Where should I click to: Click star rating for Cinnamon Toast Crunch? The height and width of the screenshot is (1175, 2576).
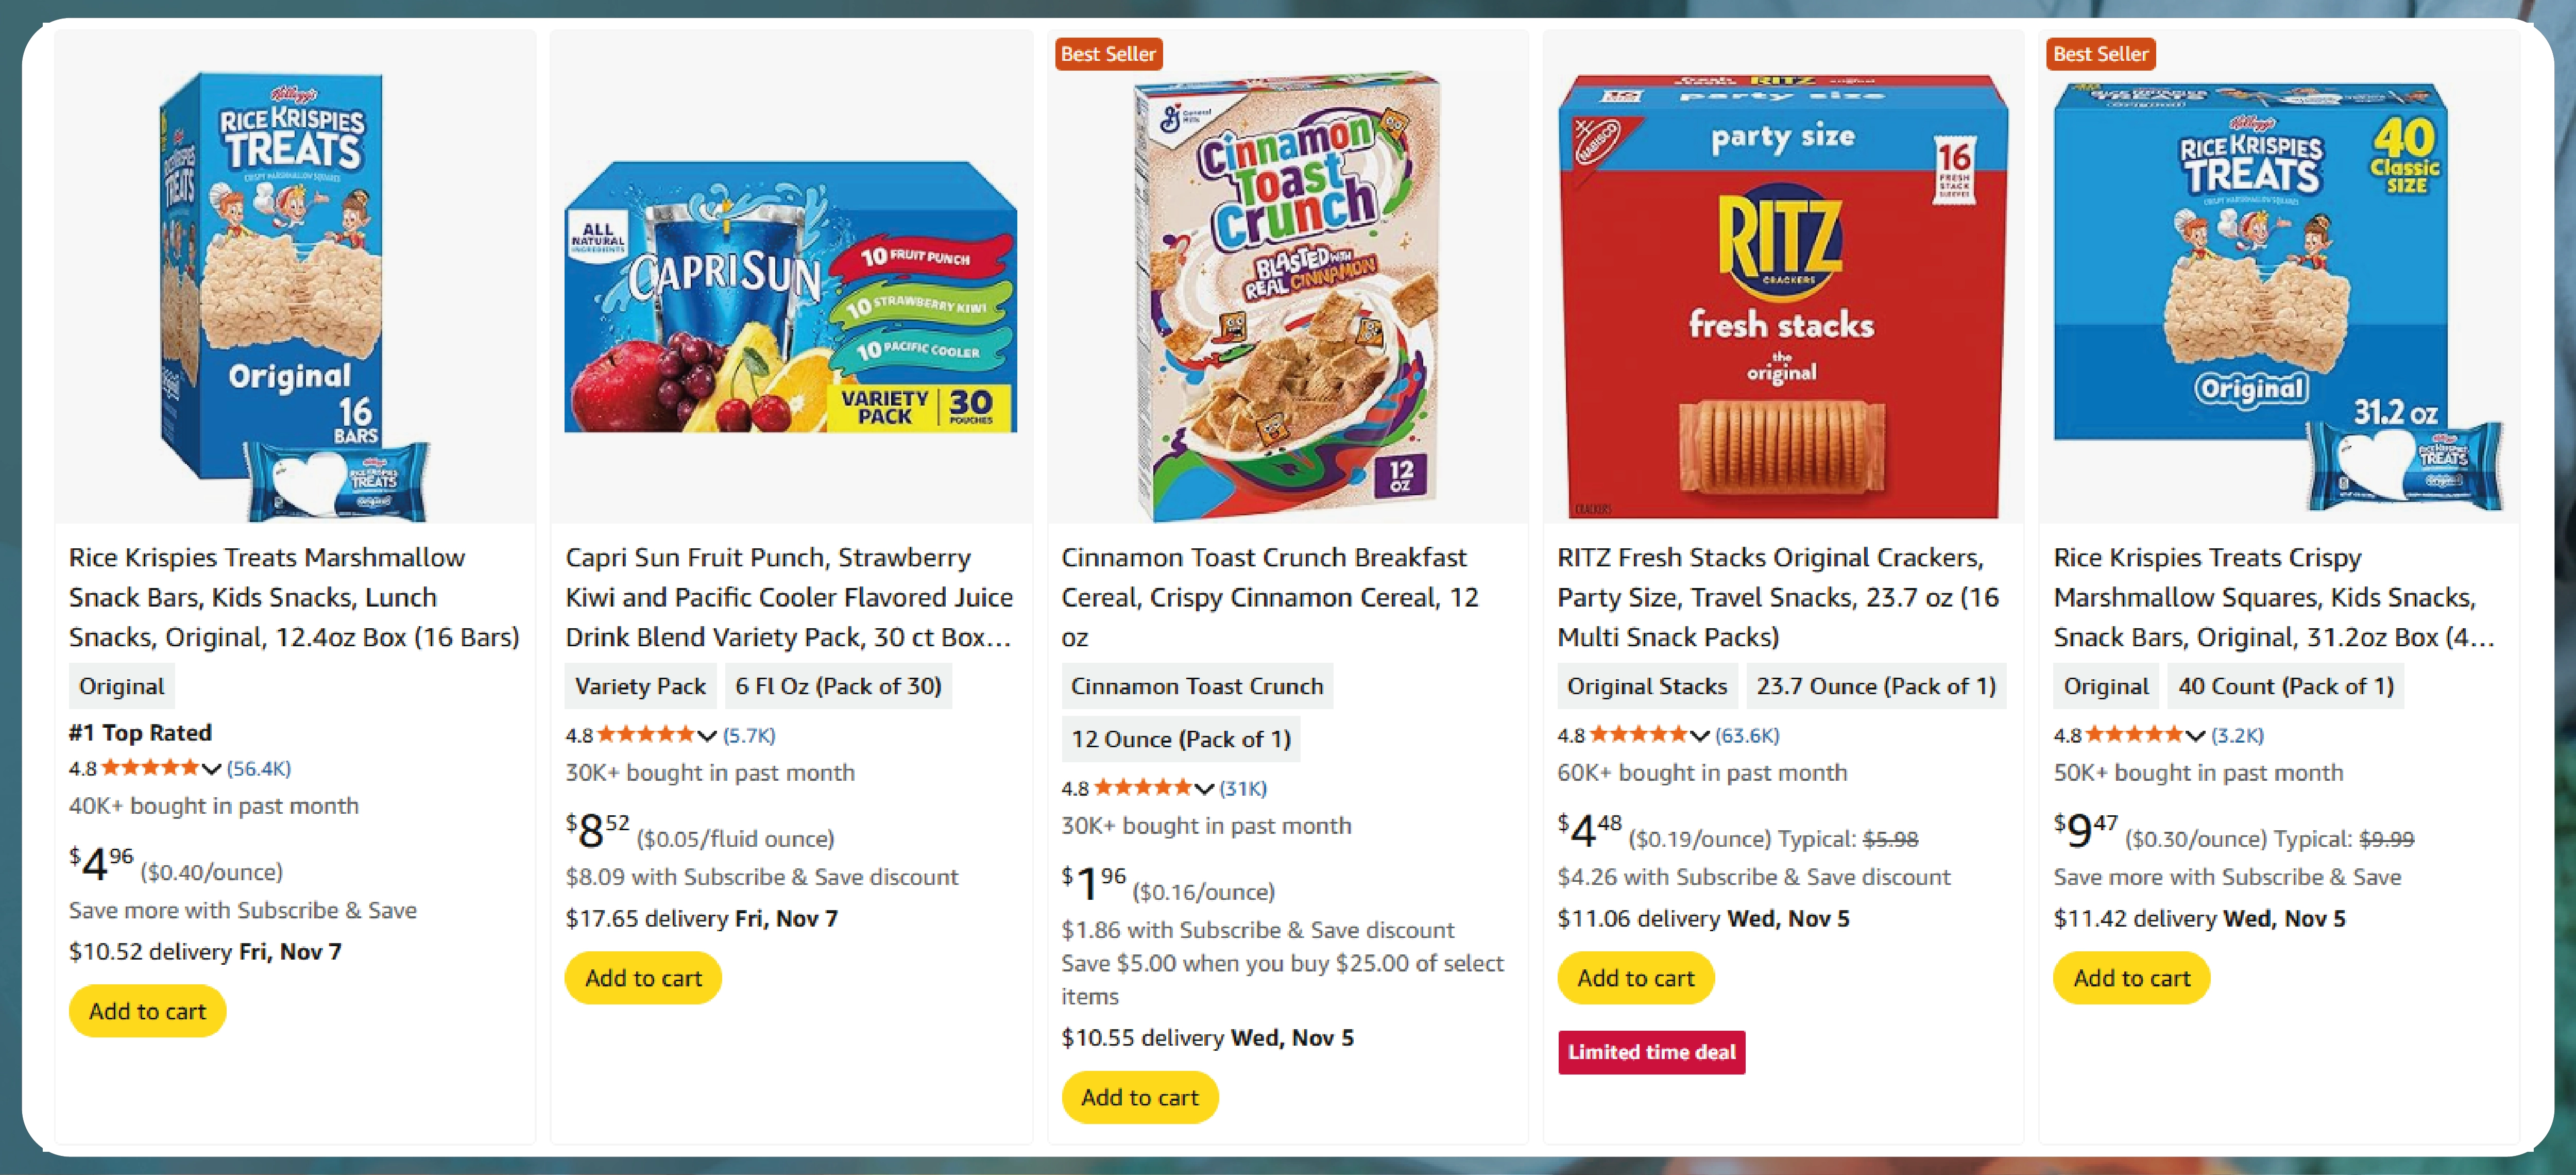coord(1142,787)
